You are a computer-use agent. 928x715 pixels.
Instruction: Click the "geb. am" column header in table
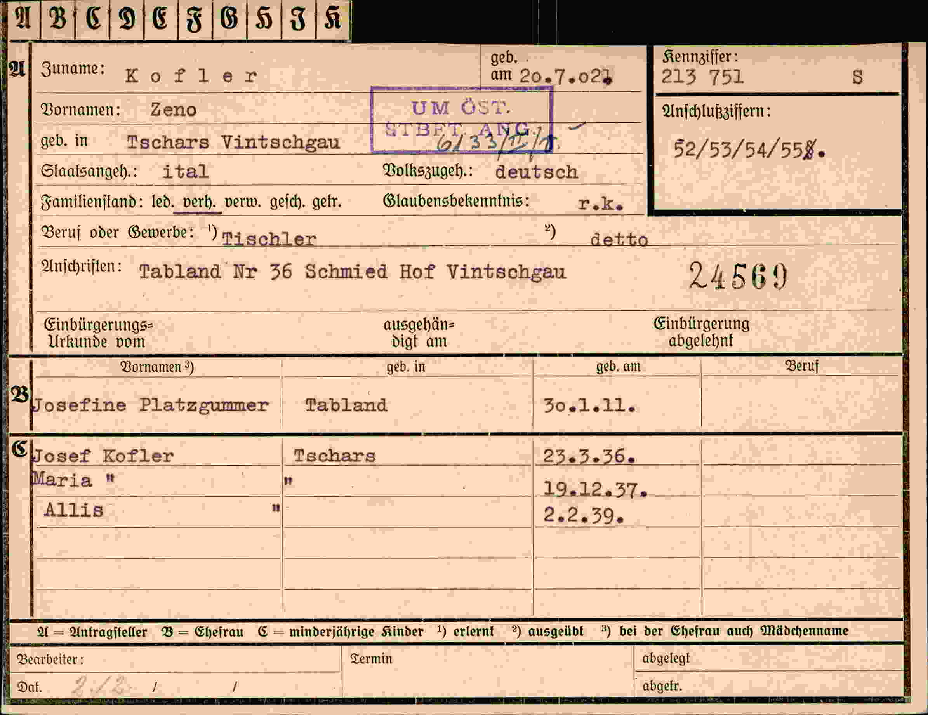618,366
